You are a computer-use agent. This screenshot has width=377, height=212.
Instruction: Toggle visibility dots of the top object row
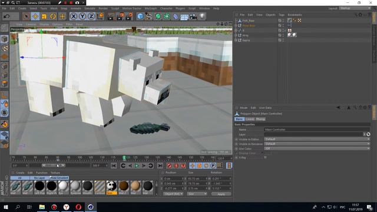(283, 21)
